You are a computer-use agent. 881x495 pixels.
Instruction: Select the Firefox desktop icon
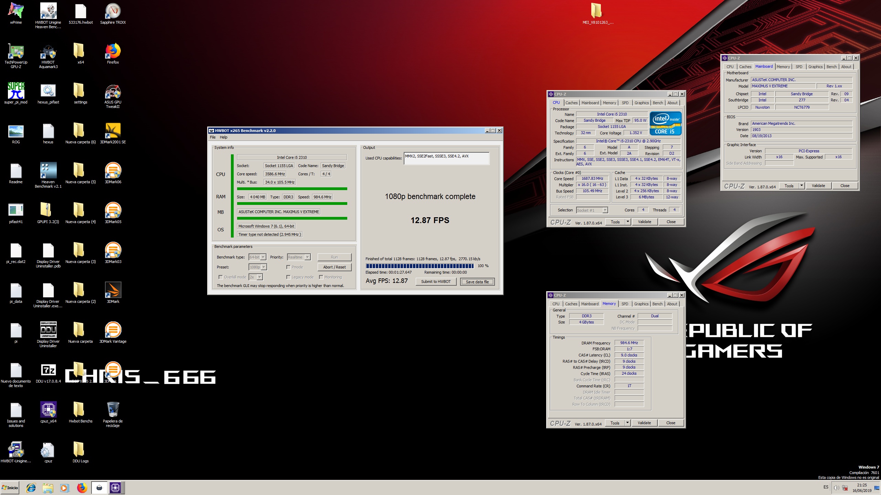113,53
